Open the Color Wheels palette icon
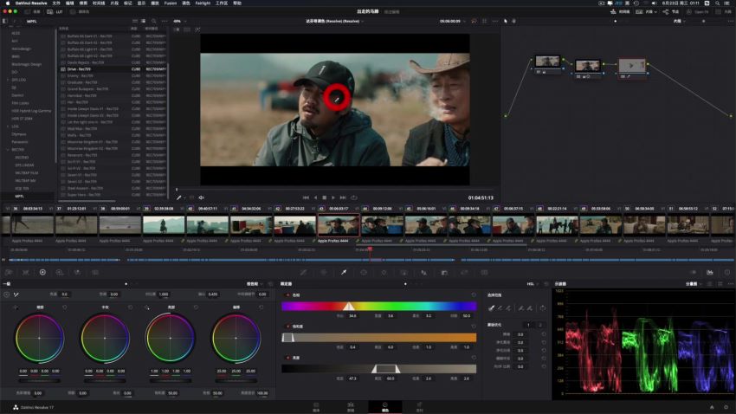 (x=42, y=272)
